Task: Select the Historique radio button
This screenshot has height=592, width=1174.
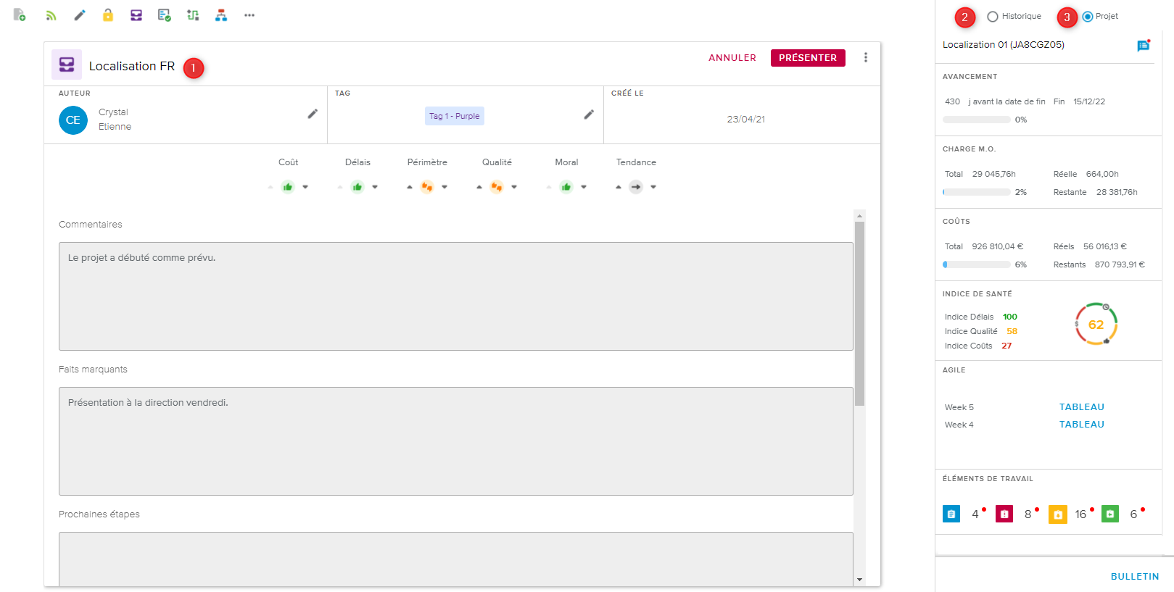Action: [x=993, y=17]
